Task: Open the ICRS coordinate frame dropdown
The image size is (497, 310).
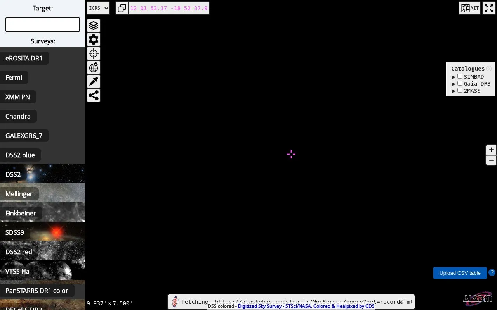Action: [99, 8]
